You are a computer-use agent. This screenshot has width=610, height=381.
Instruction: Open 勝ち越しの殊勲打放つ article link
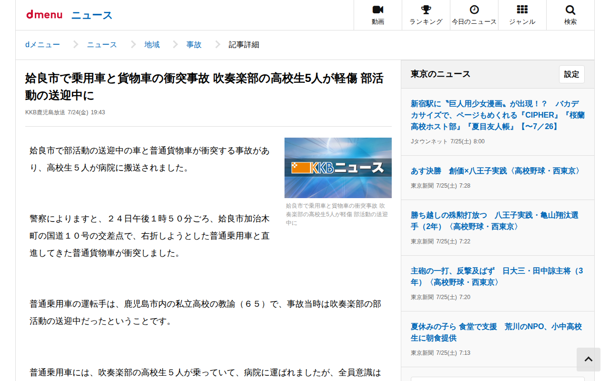pos(495,221)
